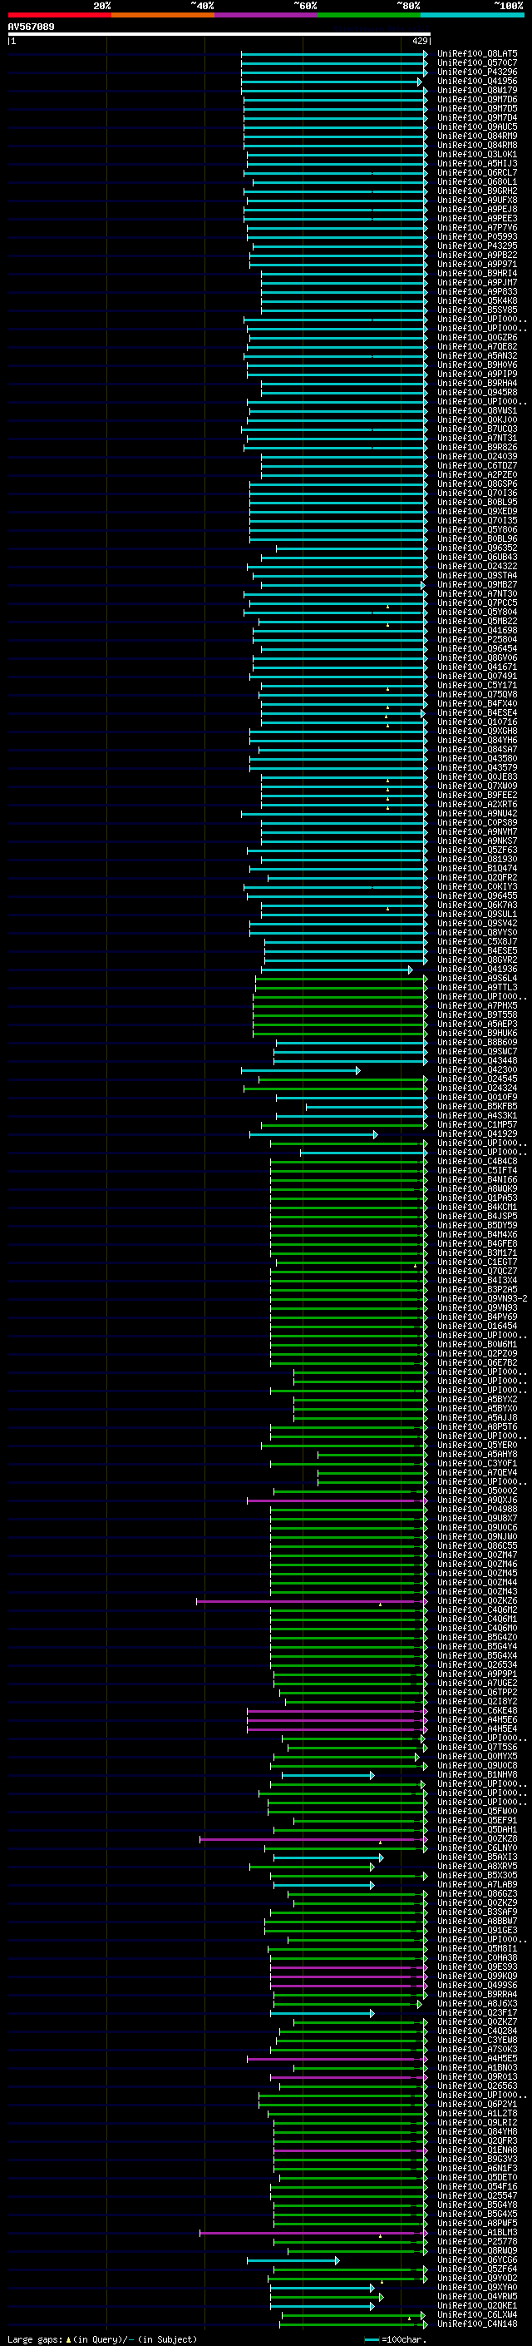Screen dimensions: 532x2346
Task: Open hit UniRef100_P43296
Action: coord(477,72)
